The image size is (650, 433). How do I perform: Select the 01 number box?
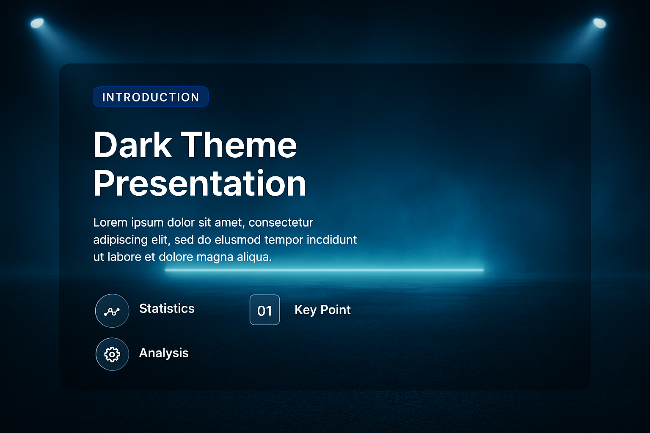coord(264,310)
